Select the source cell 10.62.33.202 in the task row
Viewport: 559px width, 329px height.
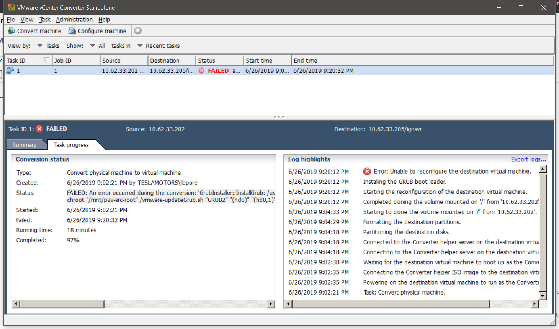[123, 70]
